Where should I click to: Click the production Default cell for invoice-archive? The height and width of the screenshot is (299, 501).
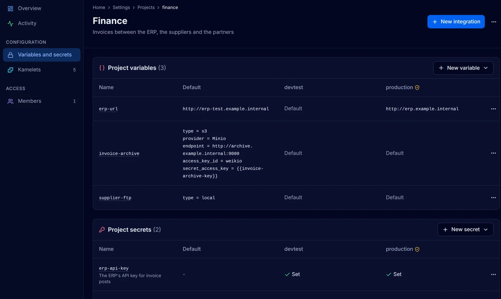click(395, 153)
